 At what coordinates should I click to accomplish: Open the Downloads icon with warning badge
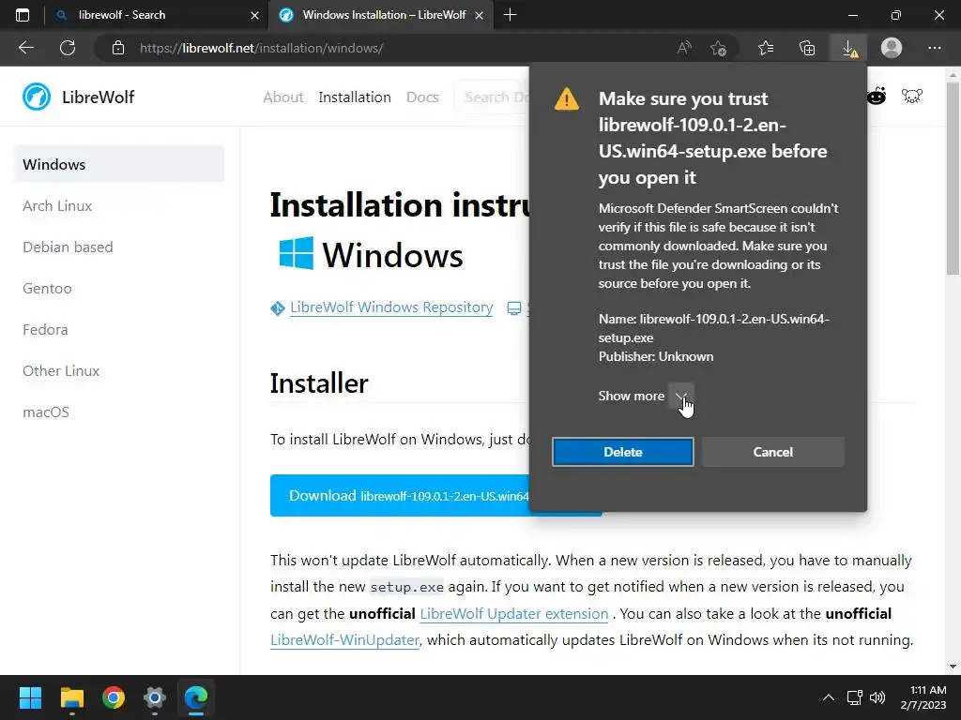[x=848, y=48]
